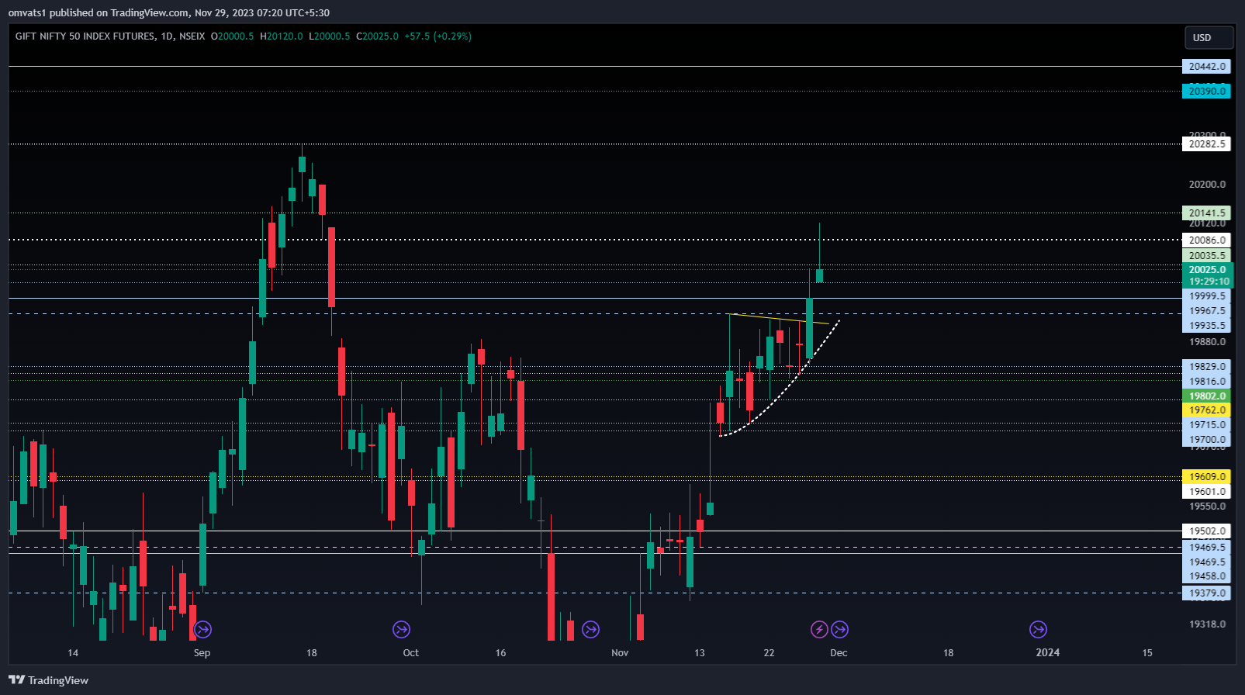Viewport: 1245px width, 695px height.
Task: Click the Nov label on time axis
Action: (620, 653)
